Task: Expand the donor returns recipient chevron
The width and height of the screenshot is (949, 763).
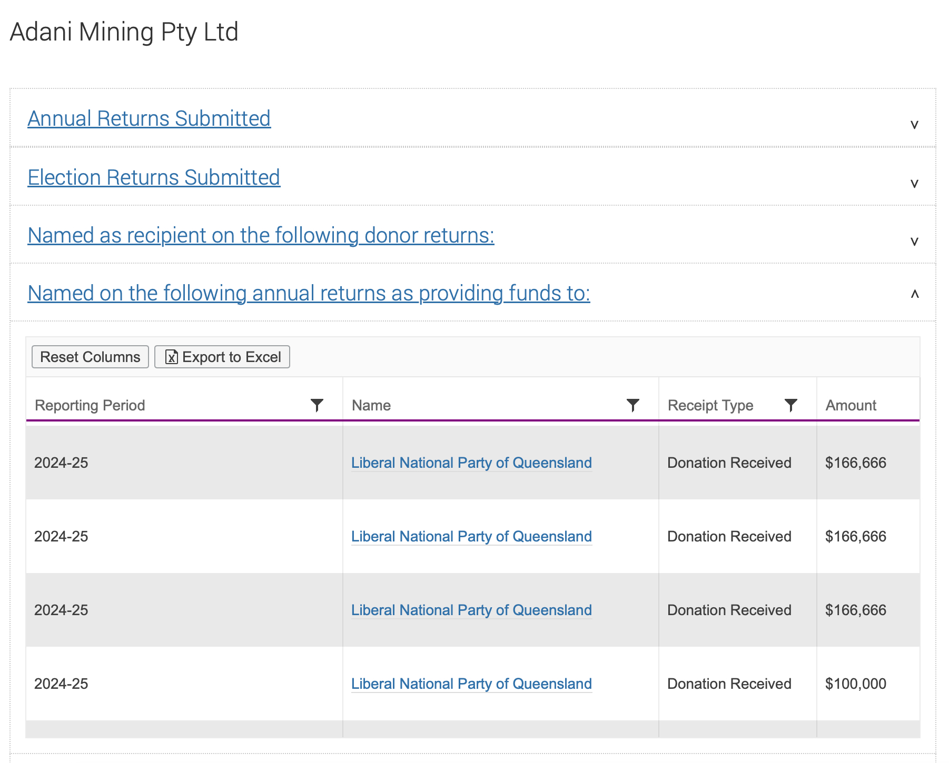Action: pyautogui.click(x=914, y=242)
